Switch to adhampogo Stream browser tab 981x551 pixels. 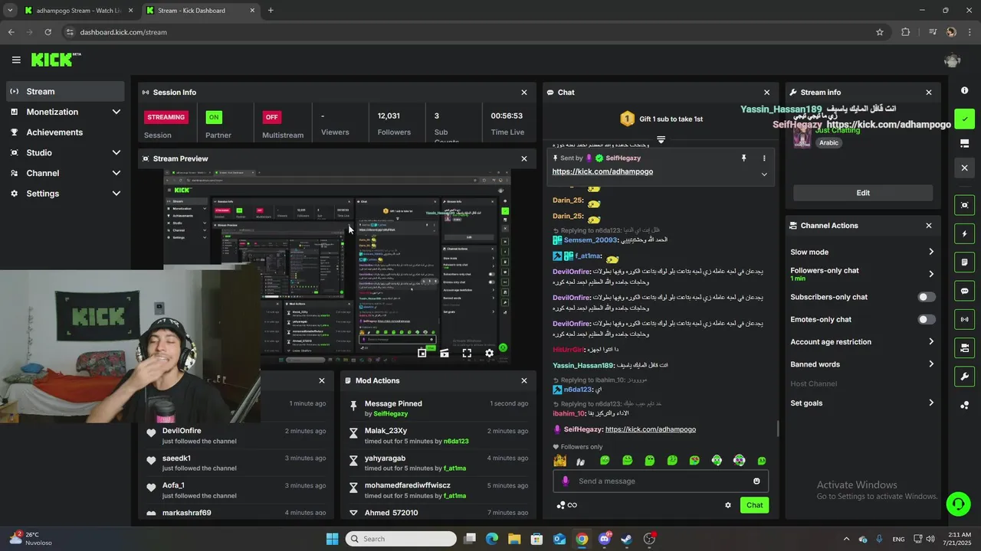(77, 11)
